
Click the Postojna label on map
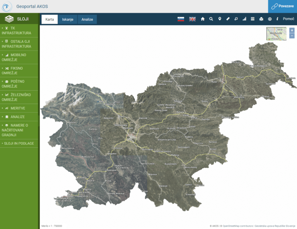pyautogui.click(x=111, y=170)
